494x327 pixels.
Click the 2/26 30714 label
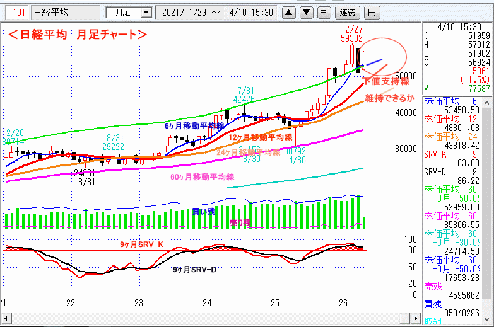coord(14,137)
